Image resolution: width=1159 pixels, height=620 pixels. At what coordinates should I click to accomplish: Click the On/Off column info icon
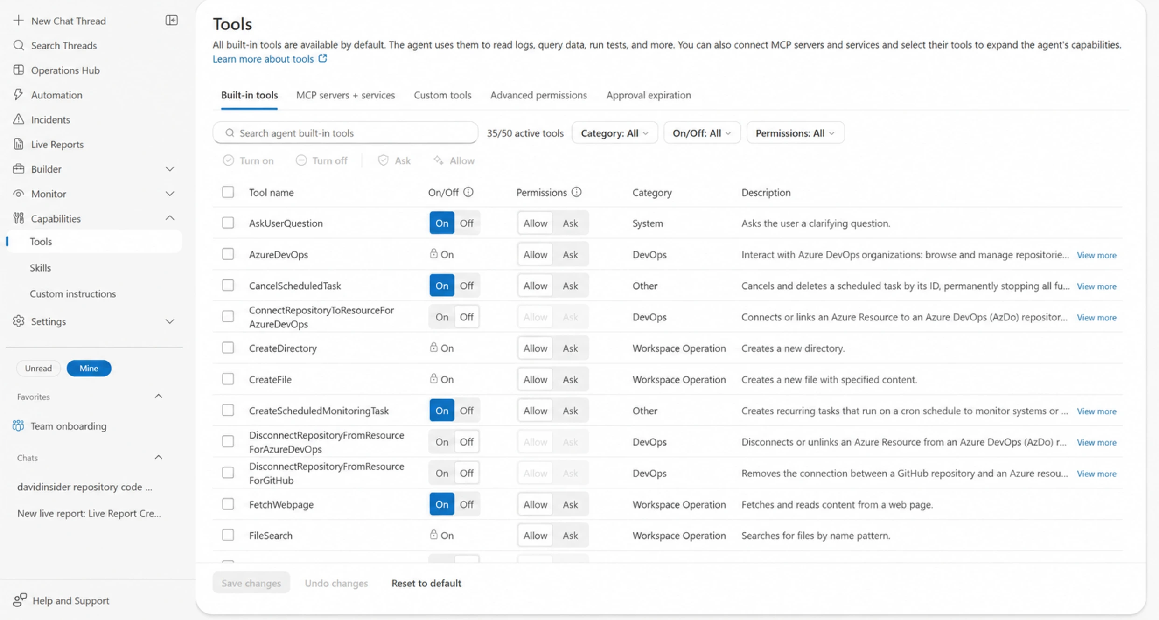tap(468, 192)
